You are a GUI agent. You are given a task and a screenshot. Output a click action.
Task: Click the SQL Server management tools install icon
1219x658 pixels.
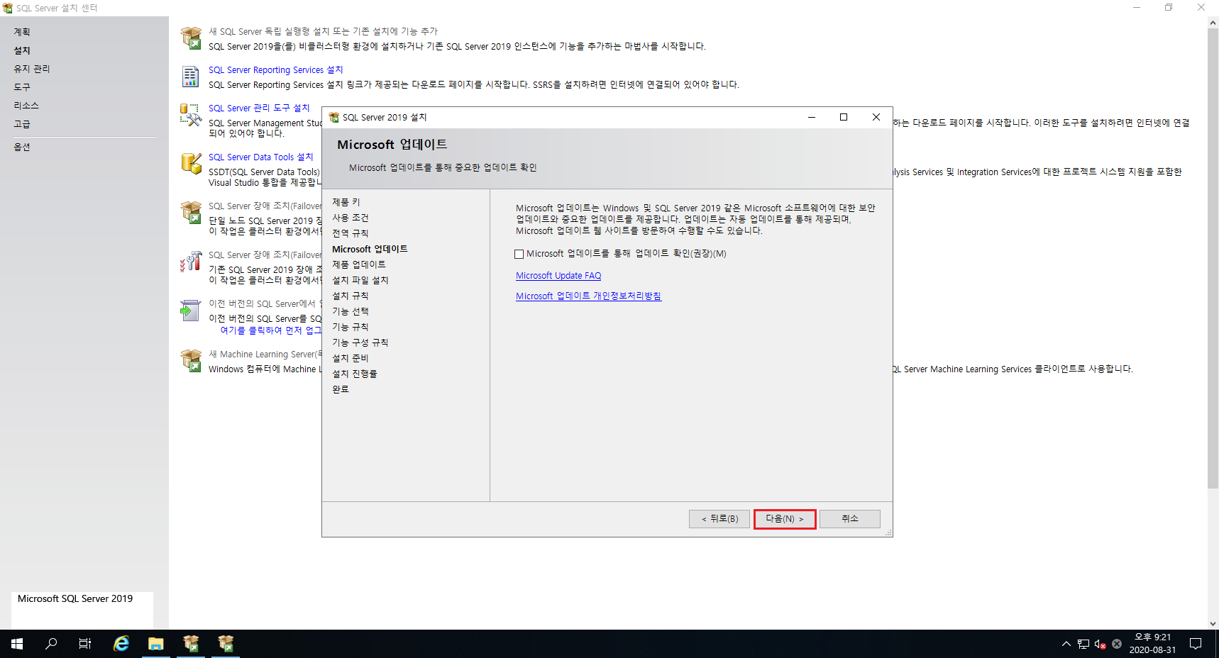[191, 115]
